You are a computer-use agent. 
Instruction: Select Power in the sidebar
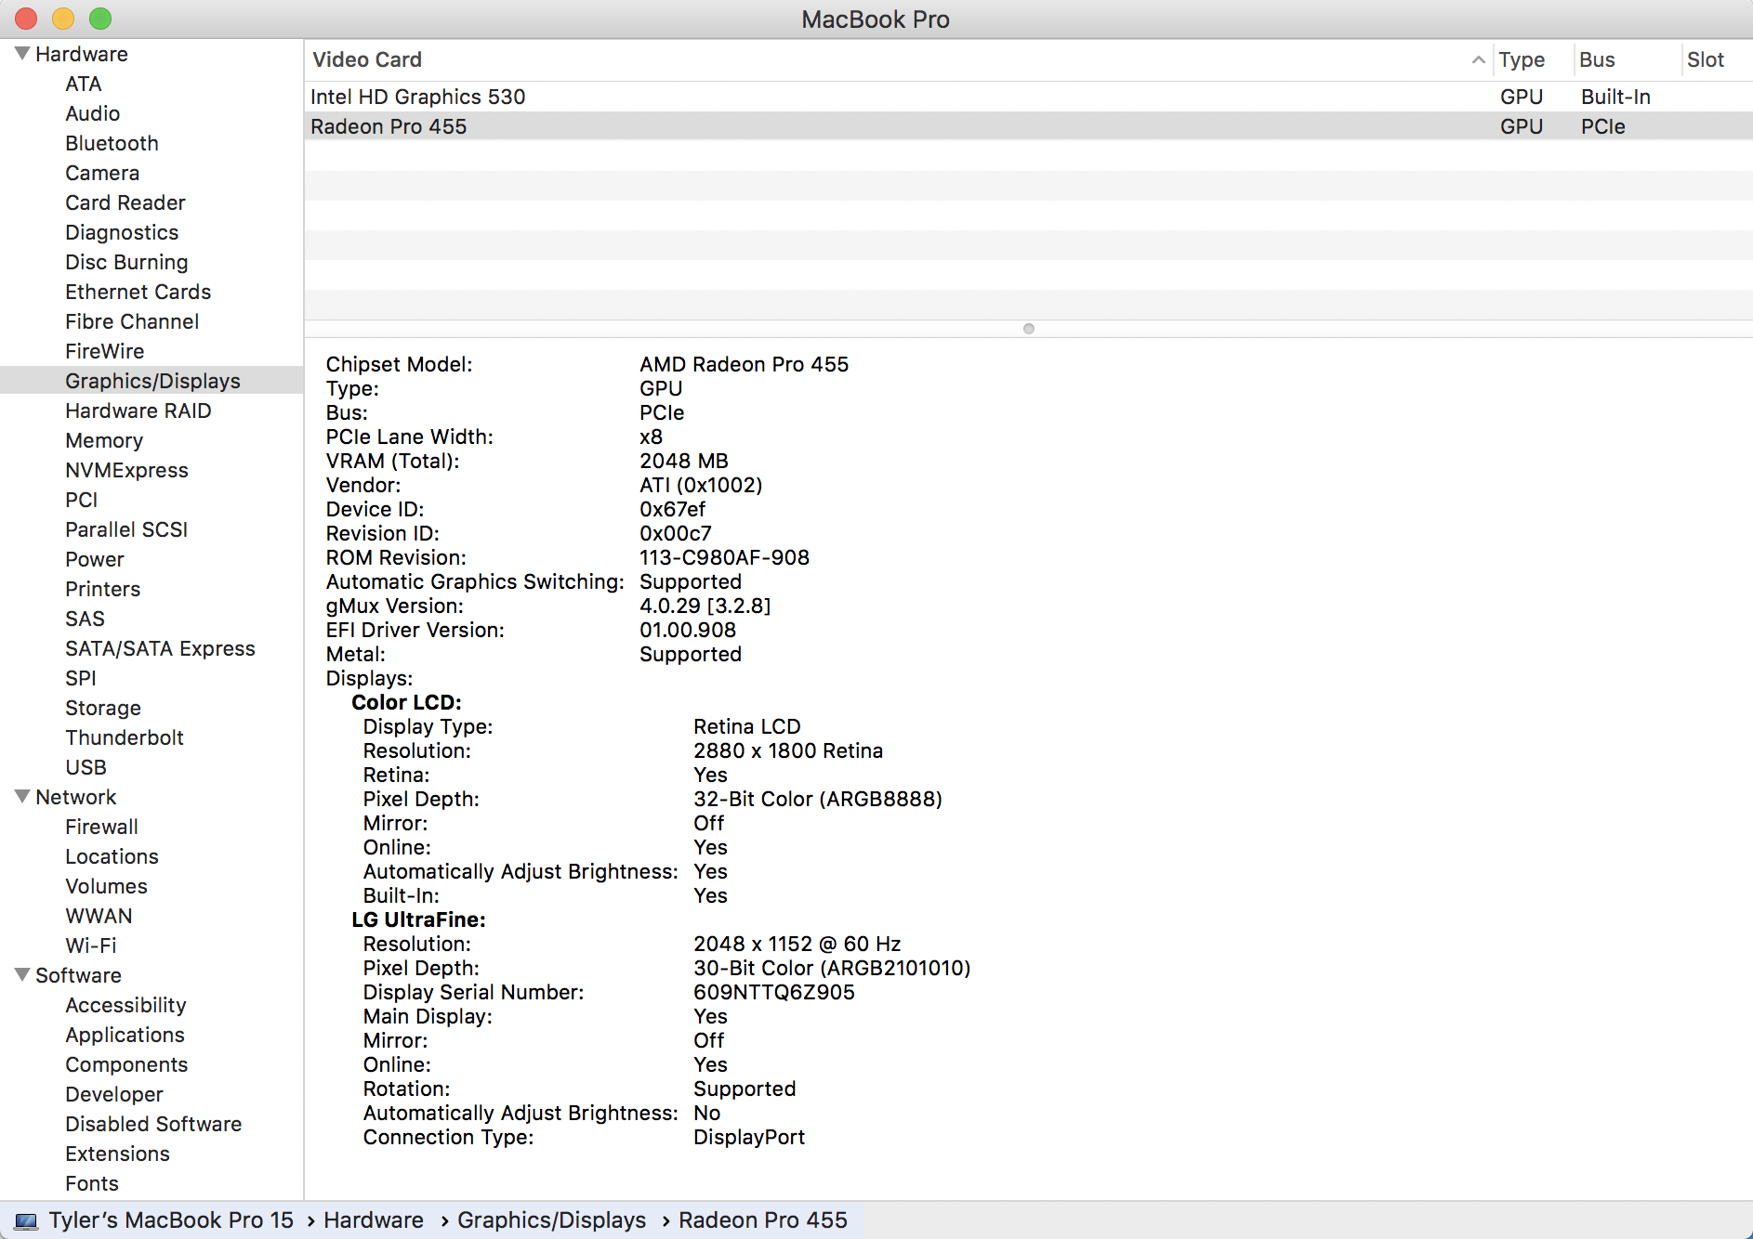coord(95,559)
